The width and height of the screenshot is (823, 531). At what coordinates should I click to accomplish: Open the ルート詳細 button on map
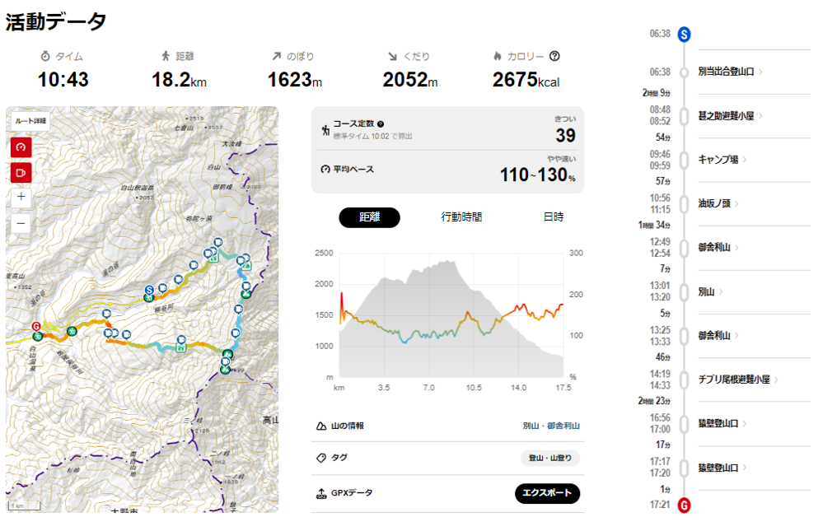point(30,121)
